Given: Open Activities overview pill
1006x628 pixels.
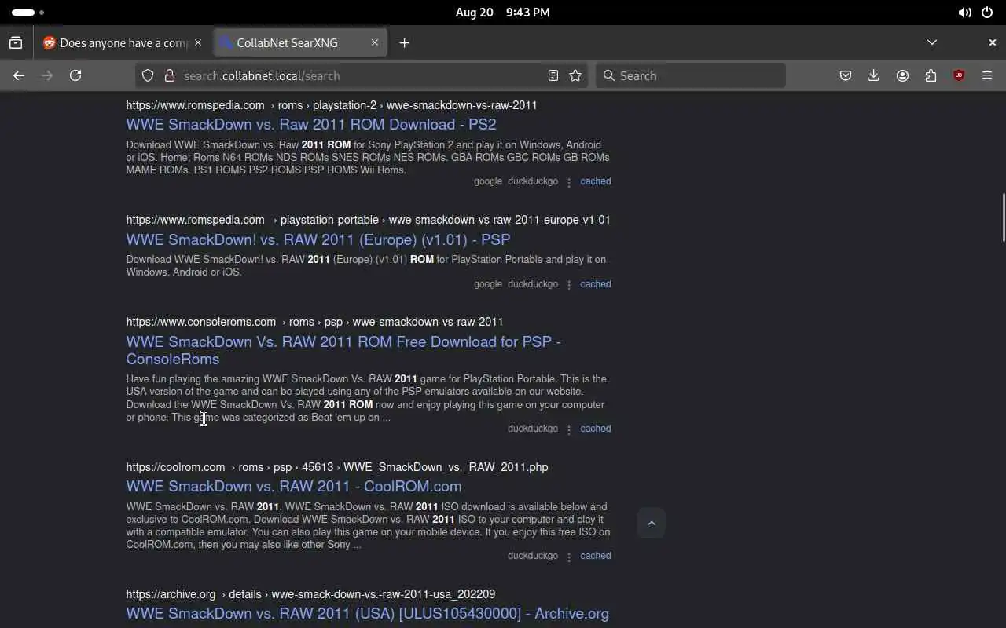Looking at the screenshot, I should 28,13.
